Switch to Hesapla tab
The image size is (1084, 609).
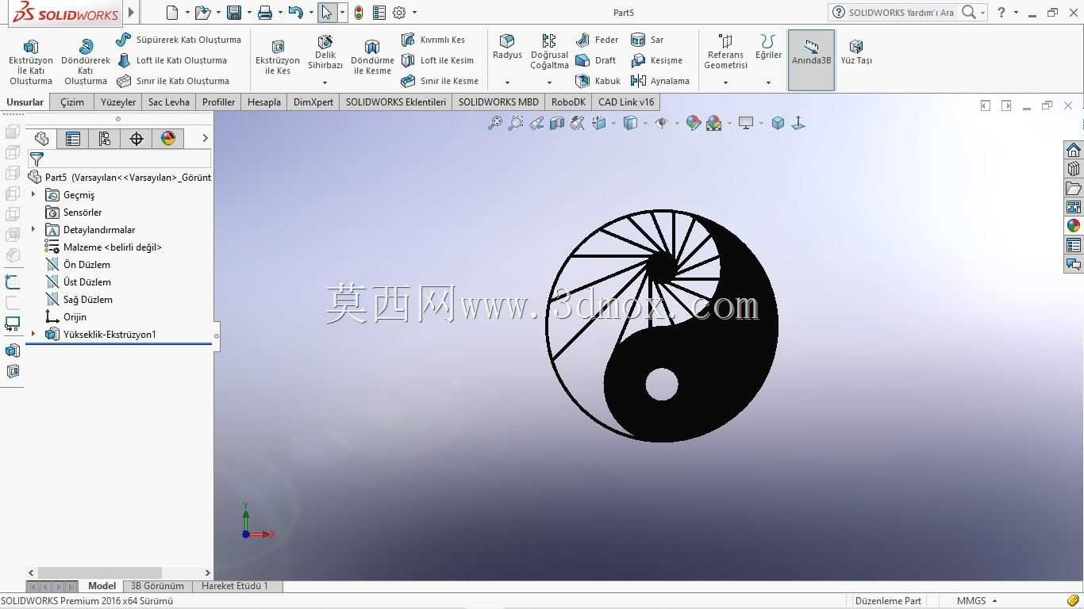pyautogui.click(x=264, y=102)
